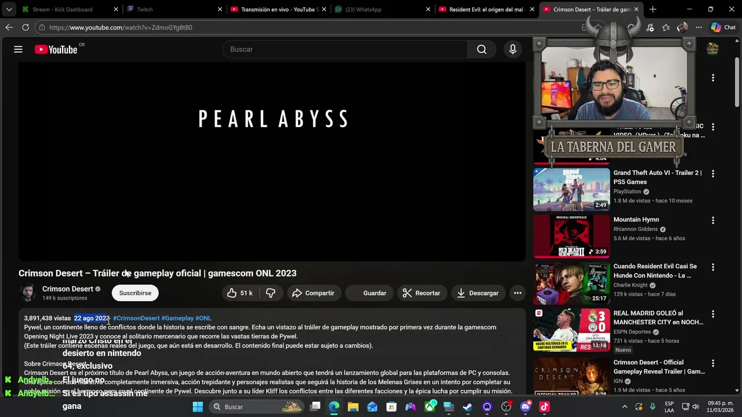Open the browser profile picture
Image resolution: width=742 pixels, height=417 pixels.
[x=682, y=27]
